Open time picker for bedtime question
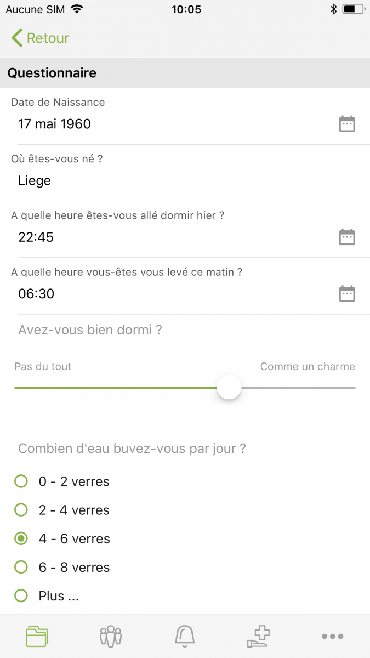Image resolution: width=370 pixels, height=658 pixels. [346, 237]
